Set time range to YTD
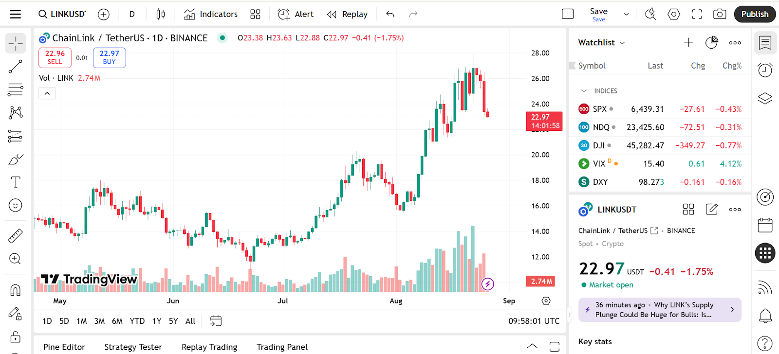Viewport: 779px width, 354px height. pyautogui.click(x=137, y=321)
